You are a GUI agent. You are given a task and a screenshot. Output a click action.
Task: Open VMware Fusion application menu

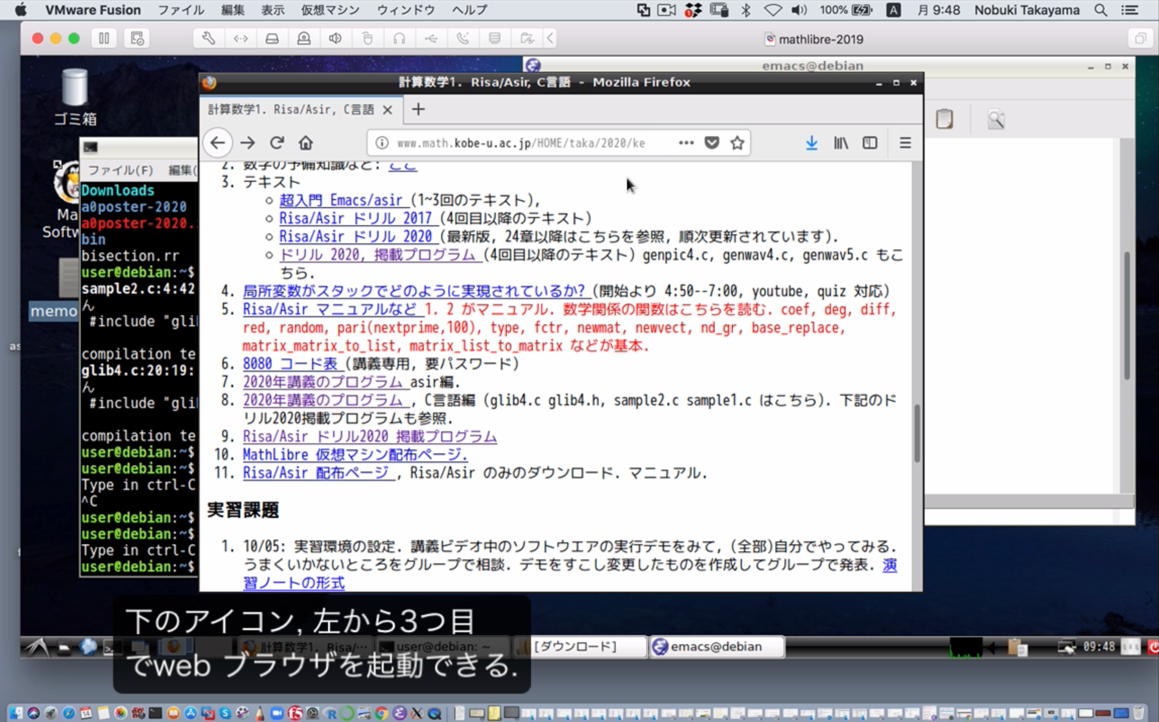click(x=93, y=10)
